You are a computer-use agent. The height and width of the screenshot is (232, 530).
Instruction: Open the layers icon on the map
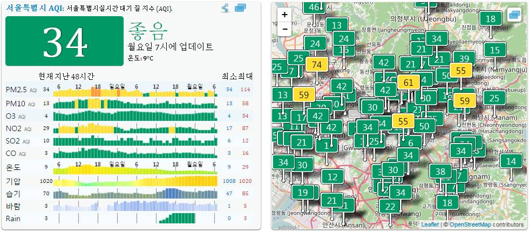click(514, 15)
